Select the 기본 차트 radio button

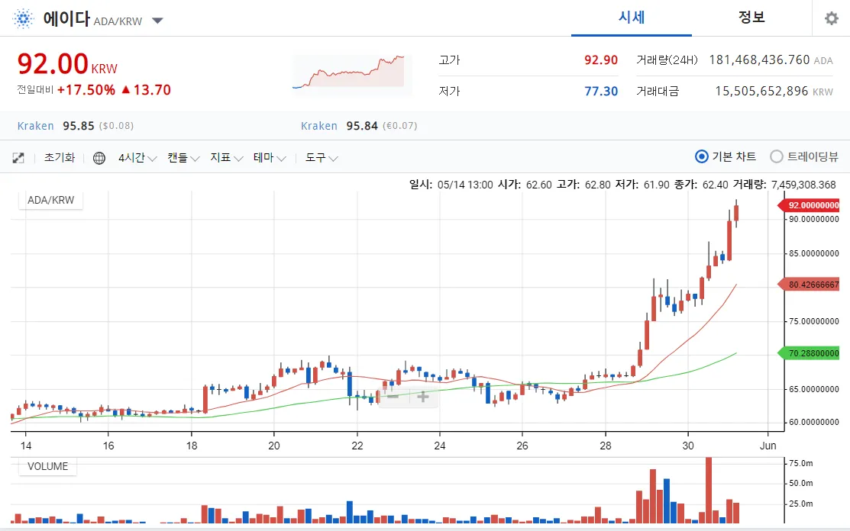pyautogui.click(x=702, y=156)
